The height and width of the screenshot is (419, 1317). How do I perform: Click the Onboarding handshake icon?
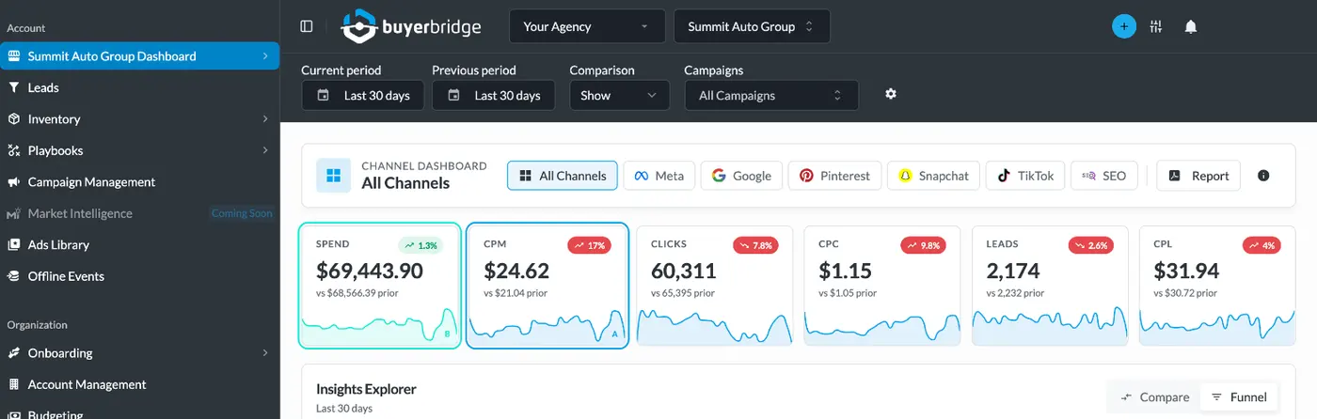(13, 353)
